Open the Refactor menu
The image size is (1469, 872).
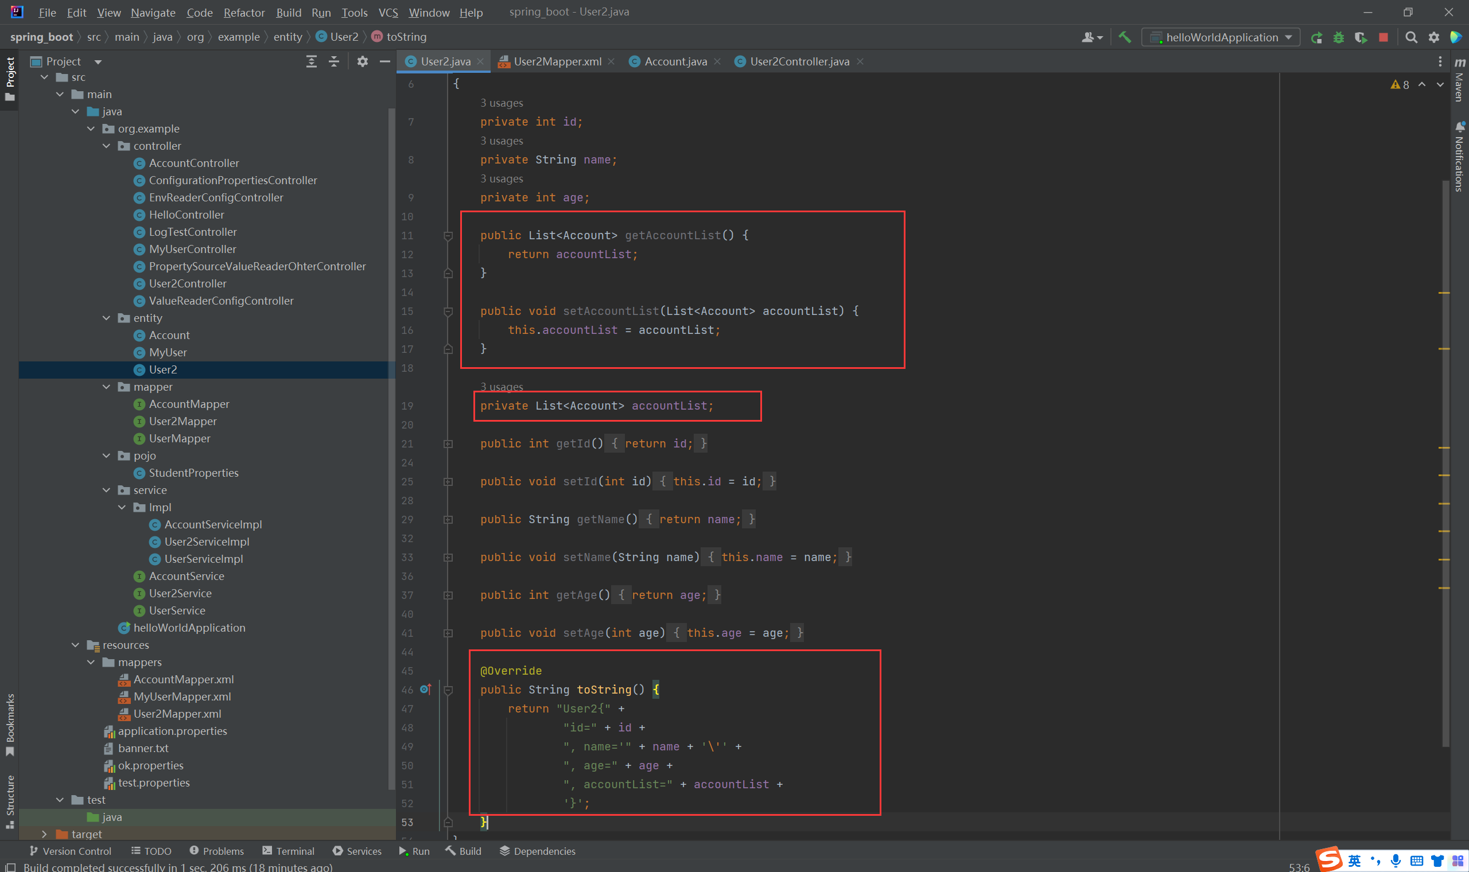[x=244, y=13]
